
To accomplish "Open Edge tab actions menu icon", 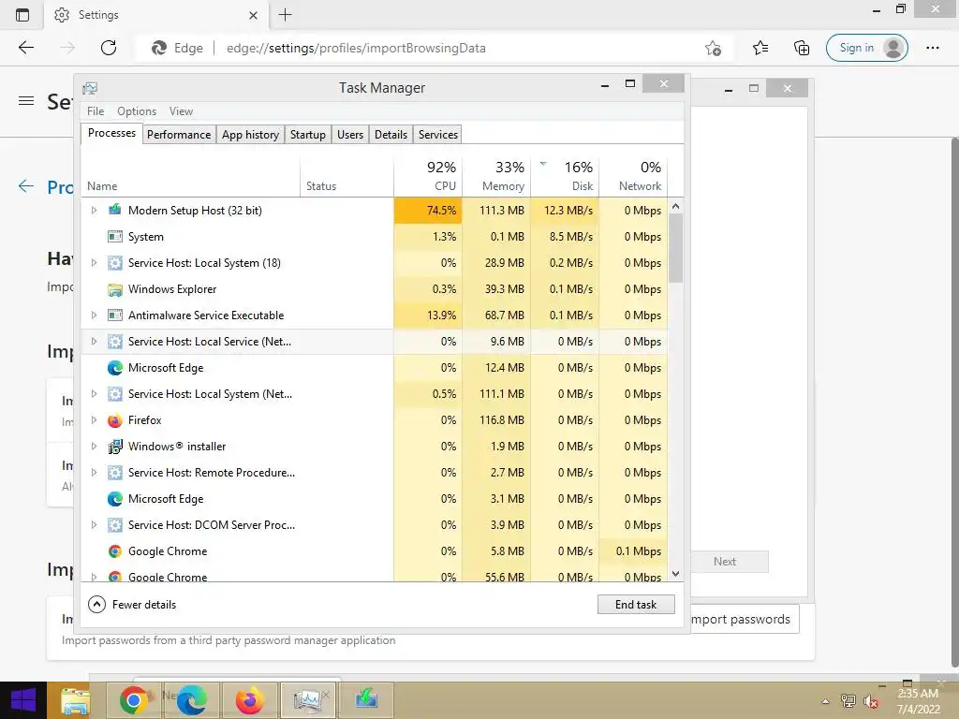I will [22, 15].
